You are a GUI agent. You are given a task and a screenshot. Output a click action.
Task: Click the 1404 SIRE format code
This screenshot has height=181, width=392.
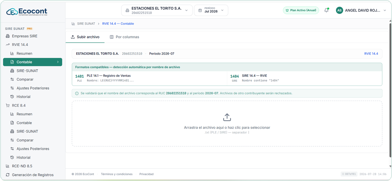[235, 76]
